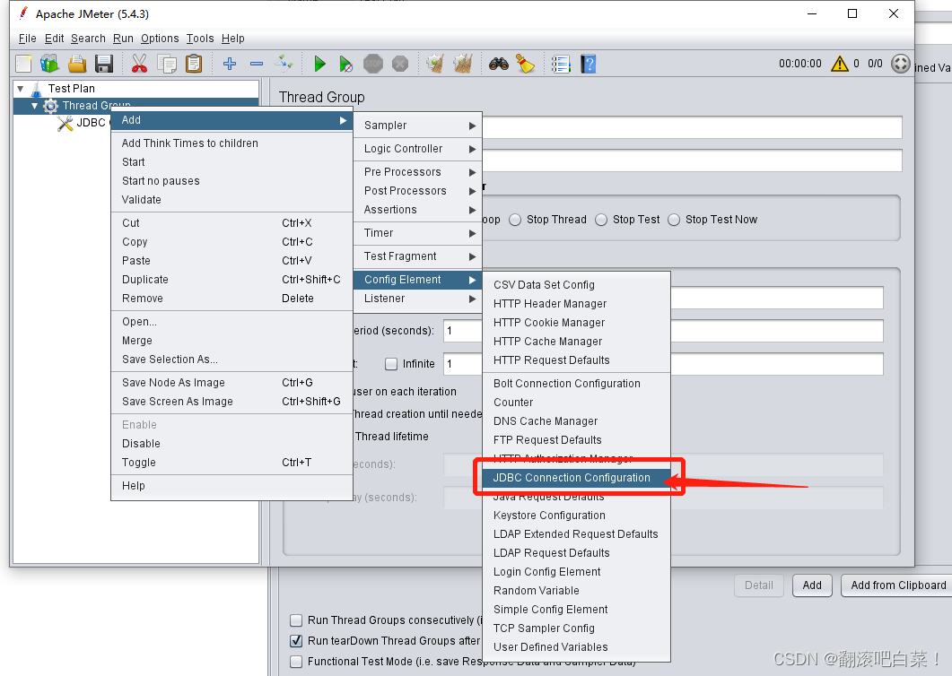Click the Add from Clipboard button
Image resolution: width=952 pixels, height=676 pixels.
click(898, 585)
